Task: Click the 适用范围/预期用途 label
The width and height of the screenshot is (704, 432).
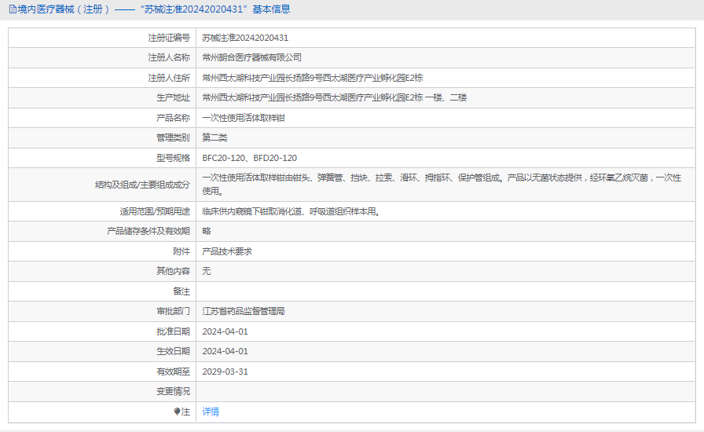Action: coord(155,211)
